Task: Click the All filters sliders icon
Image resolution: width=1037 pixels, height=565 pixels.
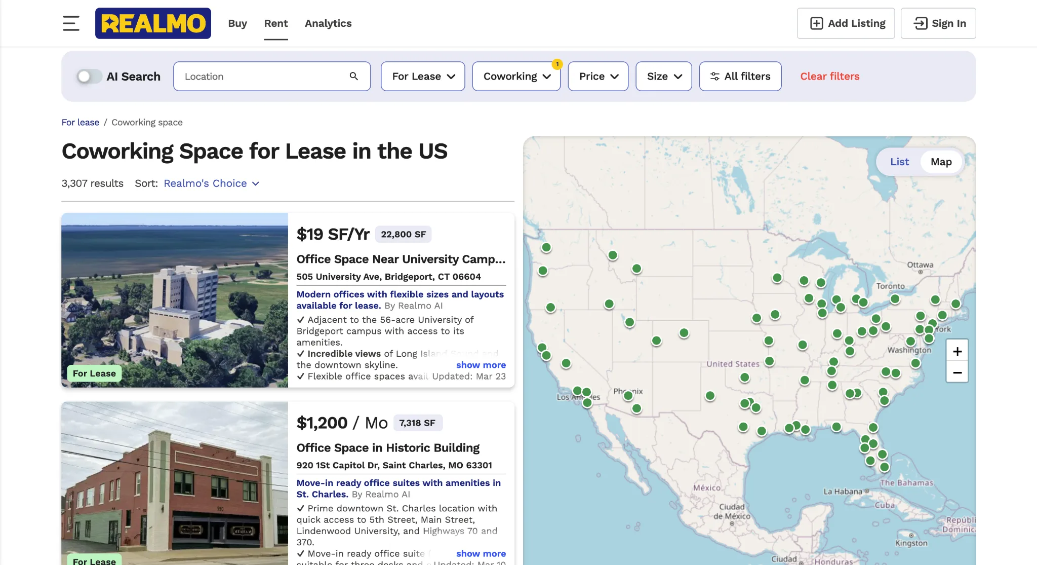Action: tap(714, 76)
